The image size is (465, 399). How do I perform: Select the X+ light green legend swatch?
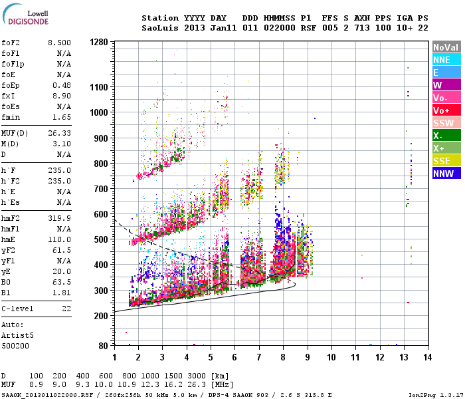pyautogui.click(x=446, y=148)
